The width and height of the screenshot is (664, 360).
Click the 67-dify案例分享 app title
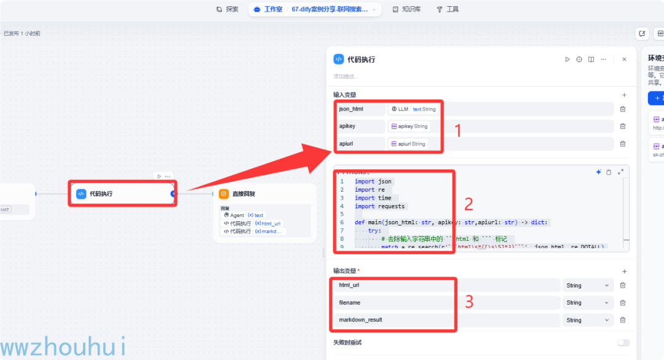[x=330, y=9]
